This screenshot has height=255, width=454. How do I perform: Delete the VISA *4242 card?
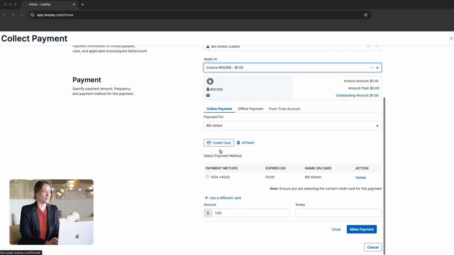[361, 177]
